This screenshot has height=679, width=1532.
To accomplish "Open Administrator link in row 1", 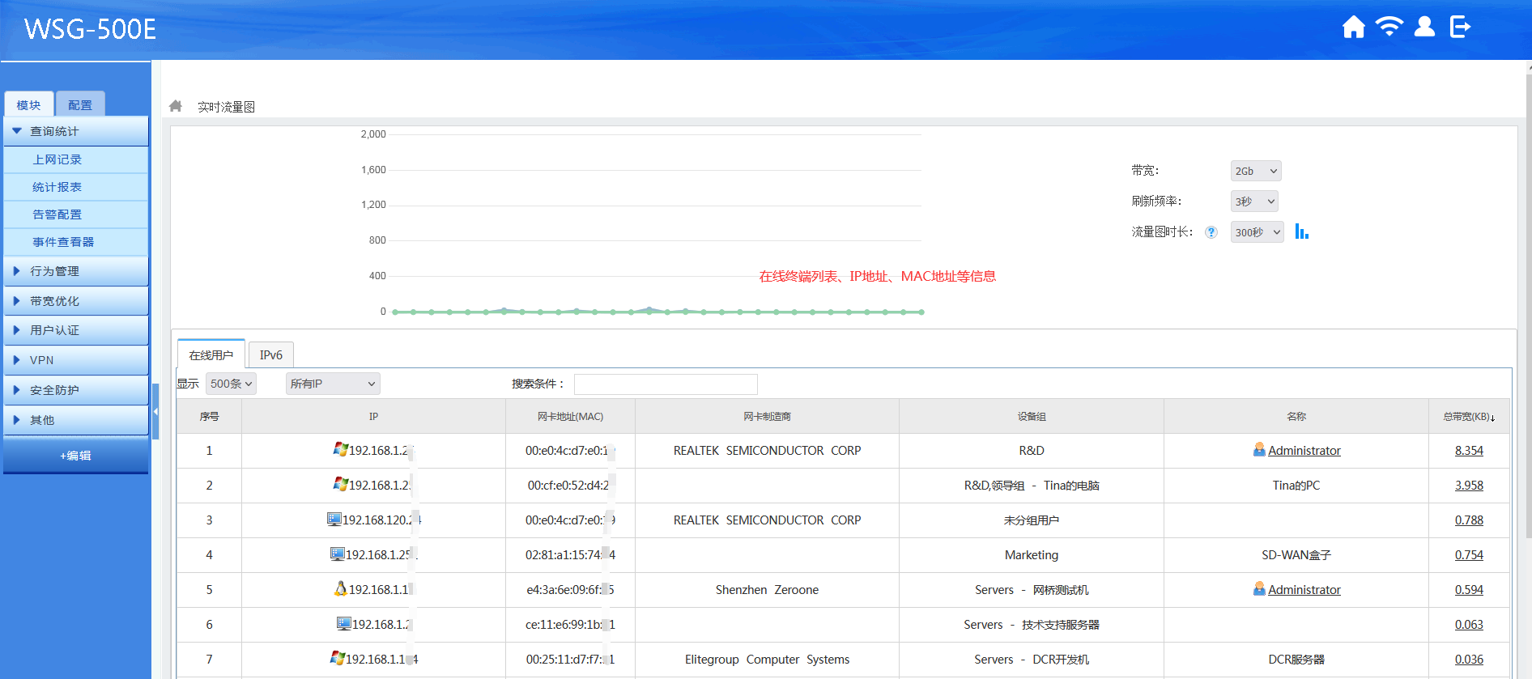I will click(1304, 451).
